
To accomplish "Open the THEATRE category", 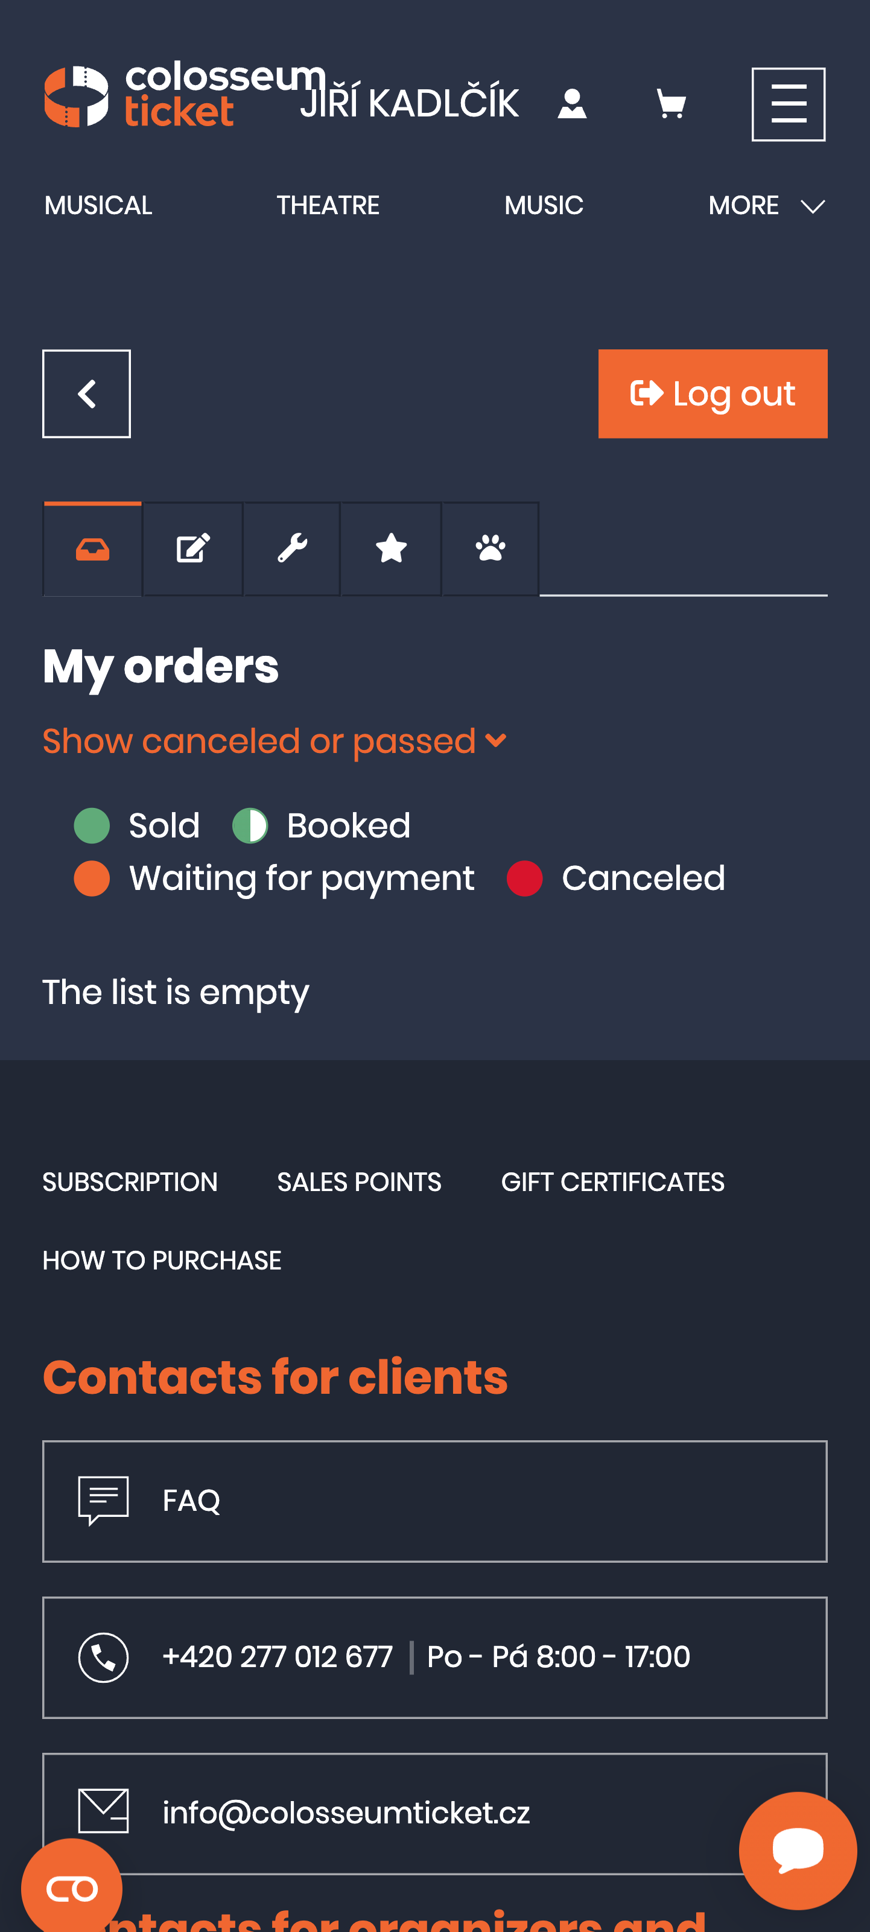I will [328, 204].
